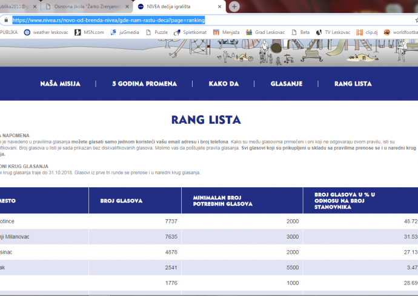This screenshot has width=418, height=296.
Task: Select vote count 7737
Action: click(x=171, y=221)
